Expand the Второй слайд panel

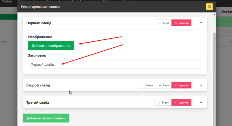coord(201,85)
